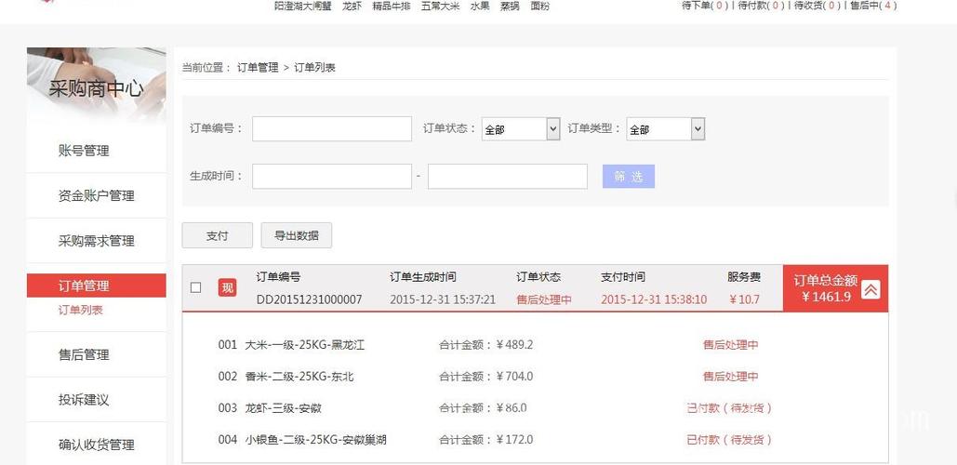Click the red 现 order type badge
Screen dimensions: 957x465
click(x=227, y=288)
